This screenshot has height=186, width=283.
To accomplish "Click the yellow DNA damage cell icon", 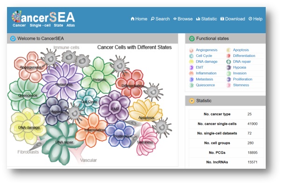I will (191, 62).
